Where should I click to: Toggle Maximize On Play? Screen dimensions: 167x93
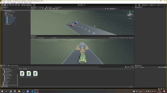coord(114,38)
